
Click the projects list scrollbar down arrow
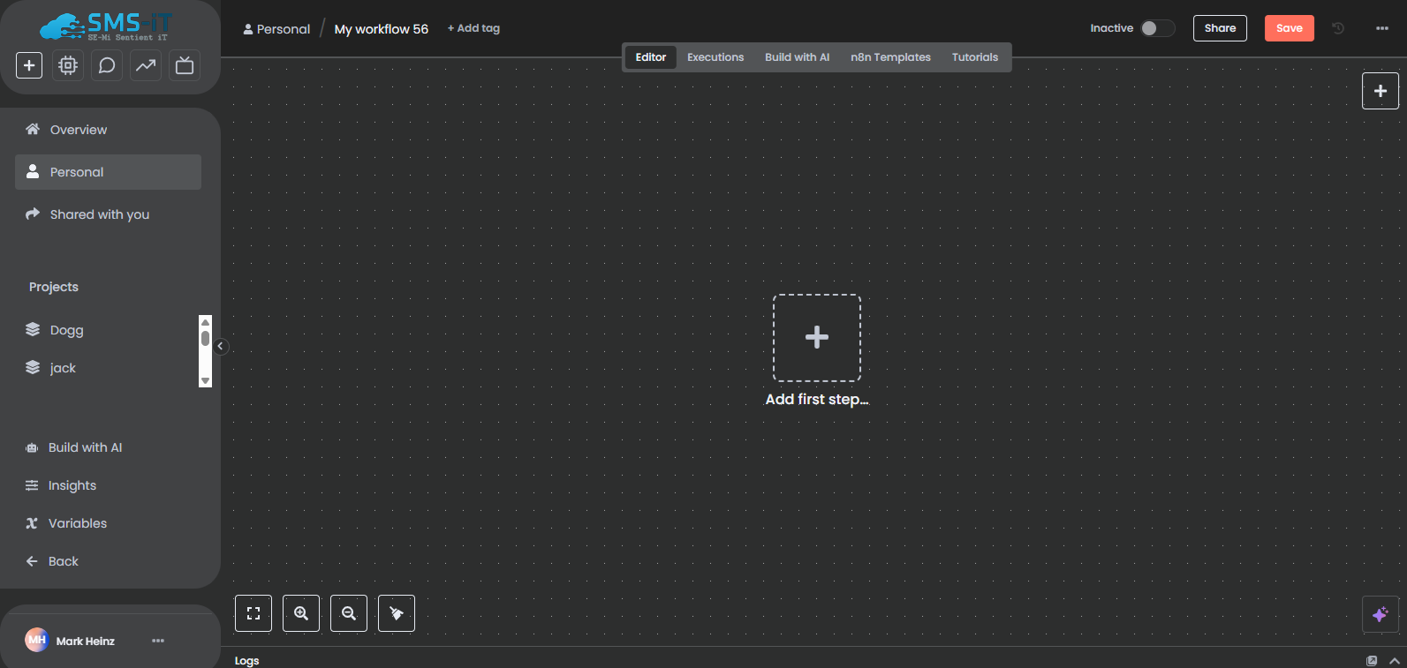point(206,381)
